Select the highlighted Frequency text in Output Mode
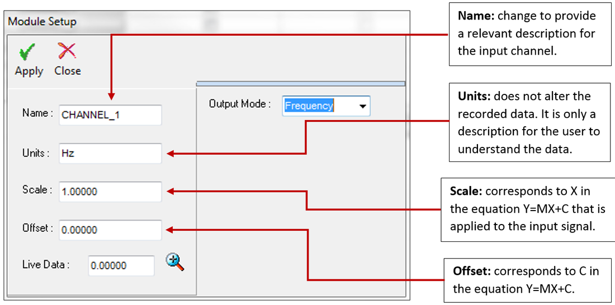 point(309,106)
